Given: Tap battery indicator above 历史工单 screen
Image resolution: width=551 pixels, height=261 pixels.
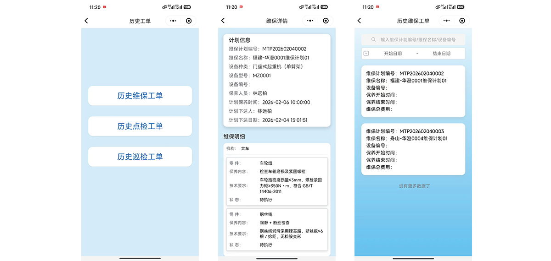Looking at the screenshot, I should [187, 7].
